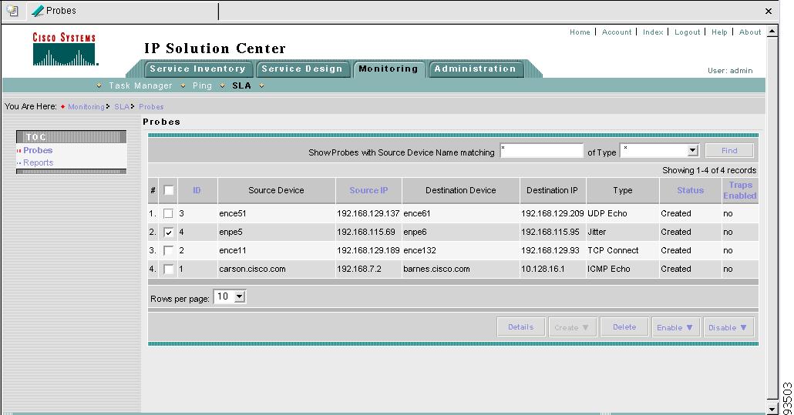794x415 pixels.
Task: Switch to Service Design tab
Action: (x=302, y=69)
